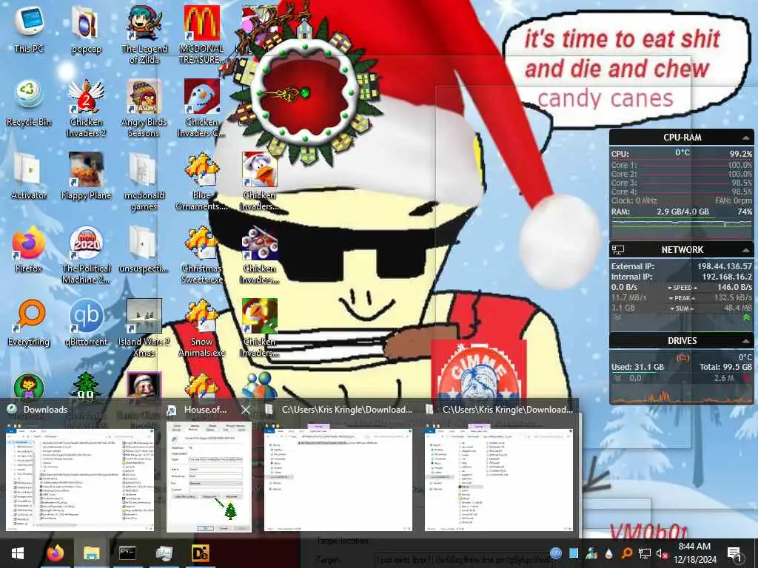Click the water drop tray icon

click(608, 553)
